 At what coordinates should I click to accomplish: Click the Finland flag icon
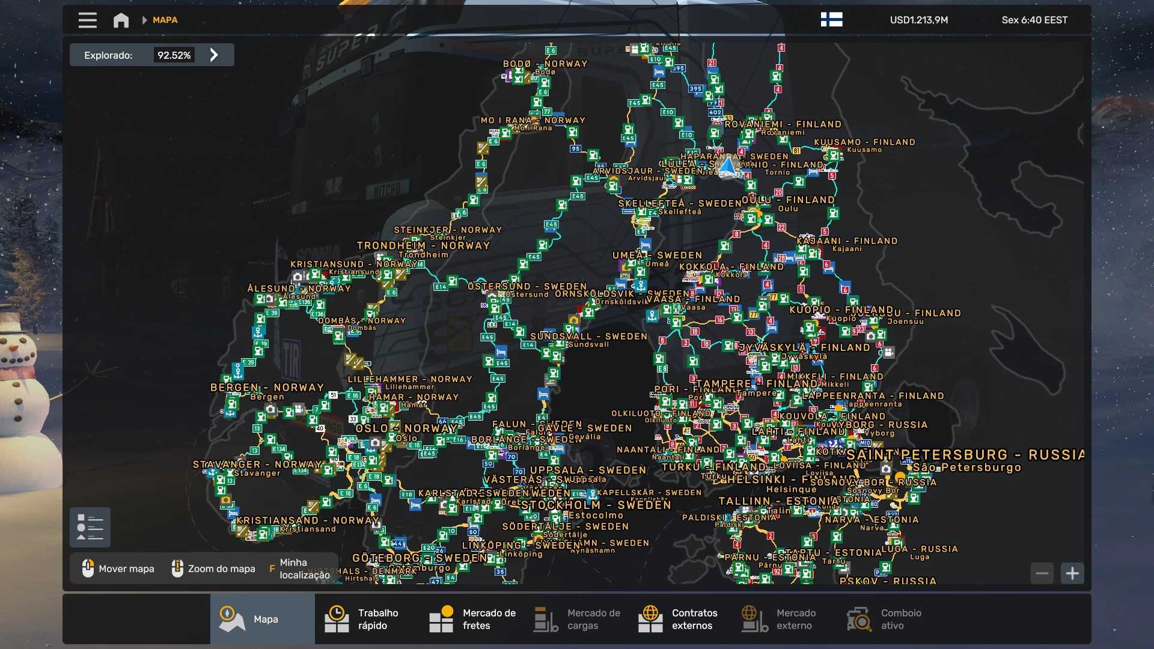pyautogui.click(x=831, y=20)
